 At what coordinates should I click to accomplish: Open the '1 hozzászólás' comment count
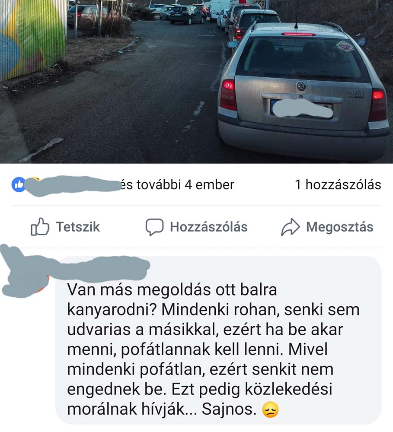(x=338, y=184)
